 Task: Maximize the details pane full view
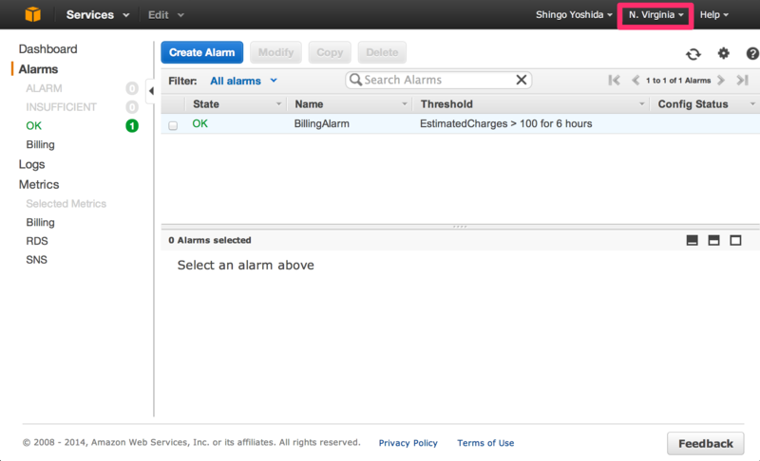click(x=735, y=240)
